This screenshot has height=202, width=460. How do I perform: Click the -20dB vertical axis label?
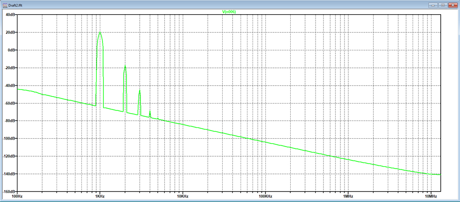point(10,68)
